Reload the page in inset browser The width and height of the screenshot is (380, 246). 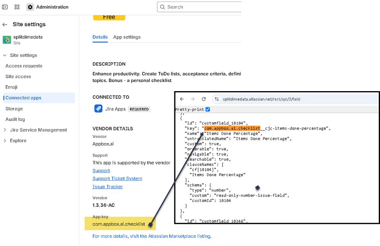click(x=204, y=99)
